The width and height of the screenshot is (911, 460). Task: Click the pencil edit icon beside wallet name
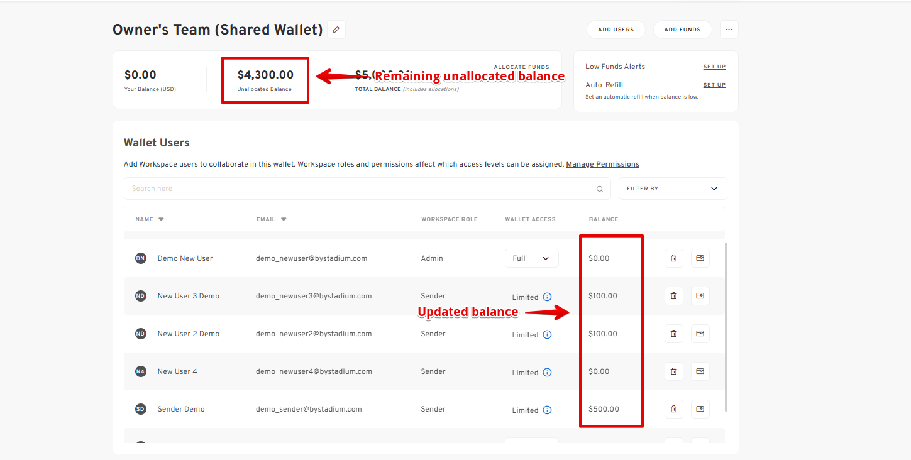click(336, 30)
